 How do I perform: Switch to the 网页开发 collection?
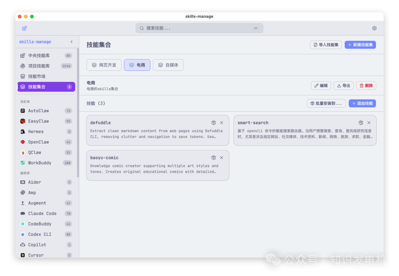coord(104,65)
